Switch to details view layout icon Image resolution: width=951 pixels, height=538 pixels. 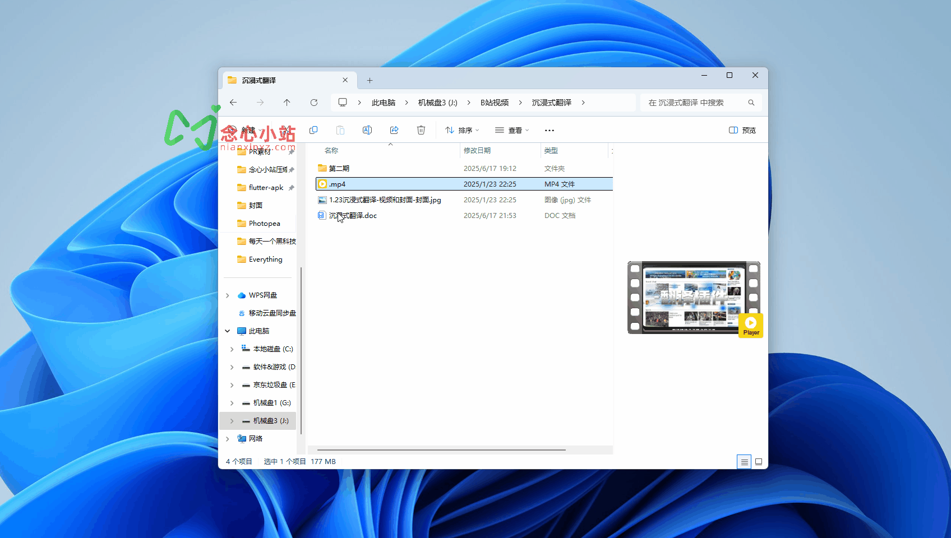click(x=744, y=462)
